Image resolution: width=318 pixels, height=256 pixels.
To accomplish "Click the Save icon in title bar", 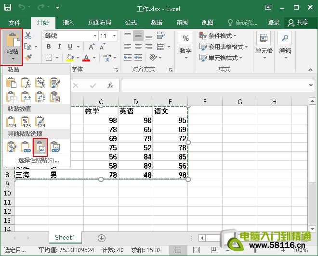I will 8,8.
